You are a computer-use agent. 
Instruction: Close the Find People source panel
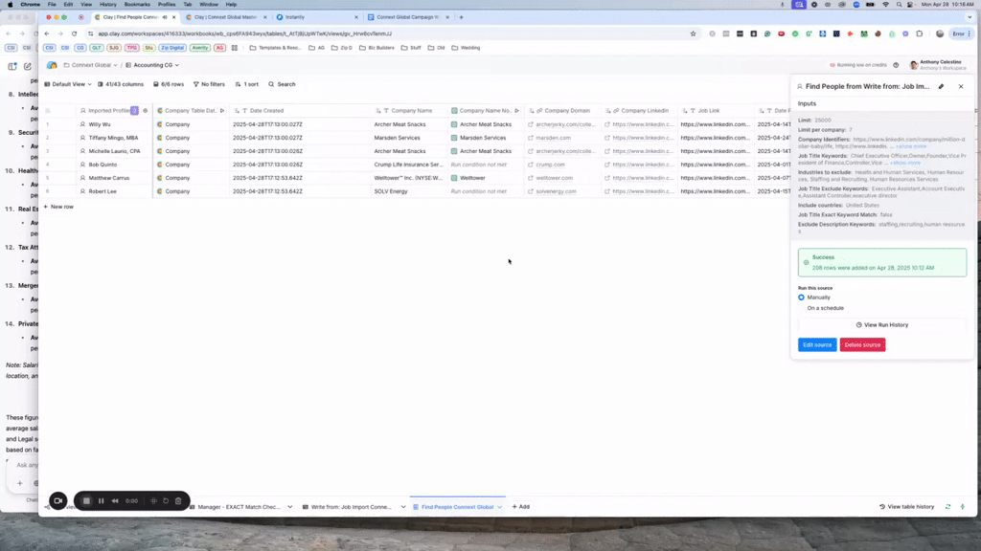click(x=961, y=86)
